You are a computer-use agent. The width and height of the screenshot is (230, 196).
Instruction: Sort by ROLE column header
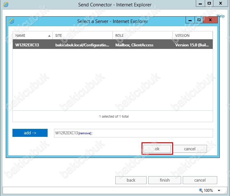click(142, 35)
